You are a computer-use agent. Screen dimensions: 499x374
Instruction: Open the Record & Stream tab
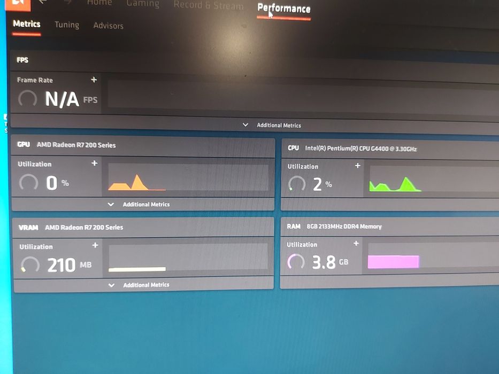coord(209,5)
